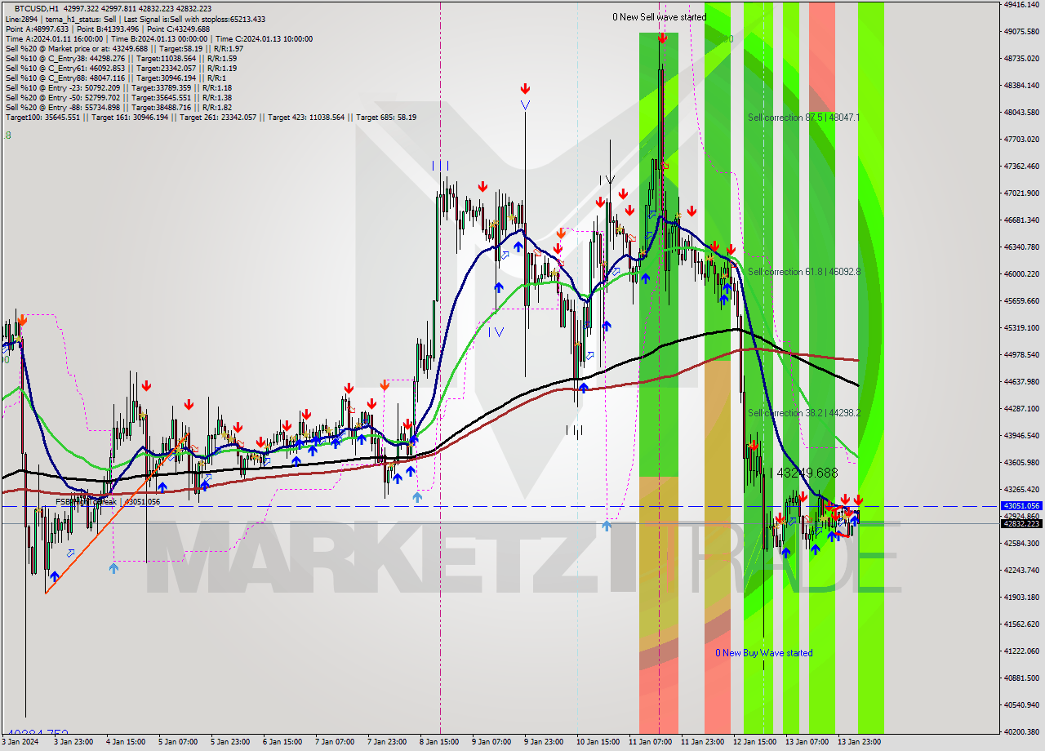Click the '5 Jan 07:00' time axis label
This screenshot has width=1045, height=751.
tap(177, 742)
